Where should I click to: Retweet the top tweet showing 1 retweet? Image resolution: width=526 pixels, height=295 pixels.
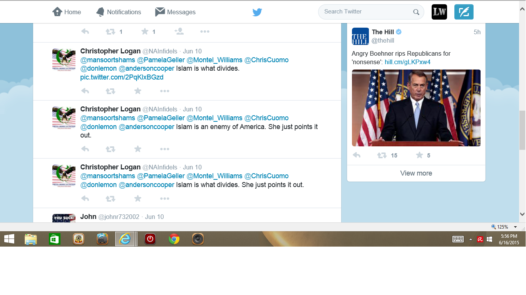coord(111,31)
